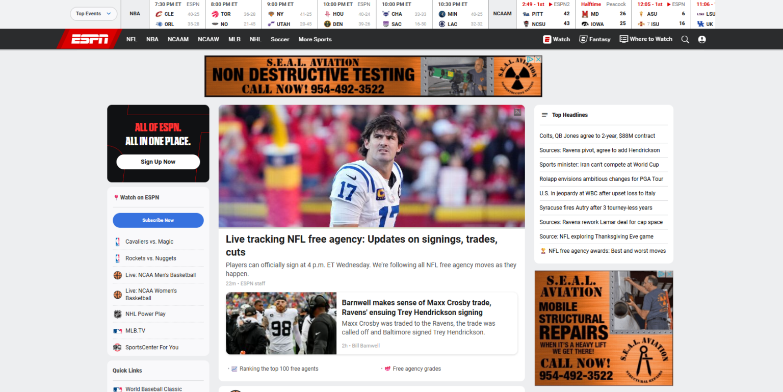The width and height of the screenshot is (783, 392).
Task: Select the NFL navigation menu
Action: point(132,39)
